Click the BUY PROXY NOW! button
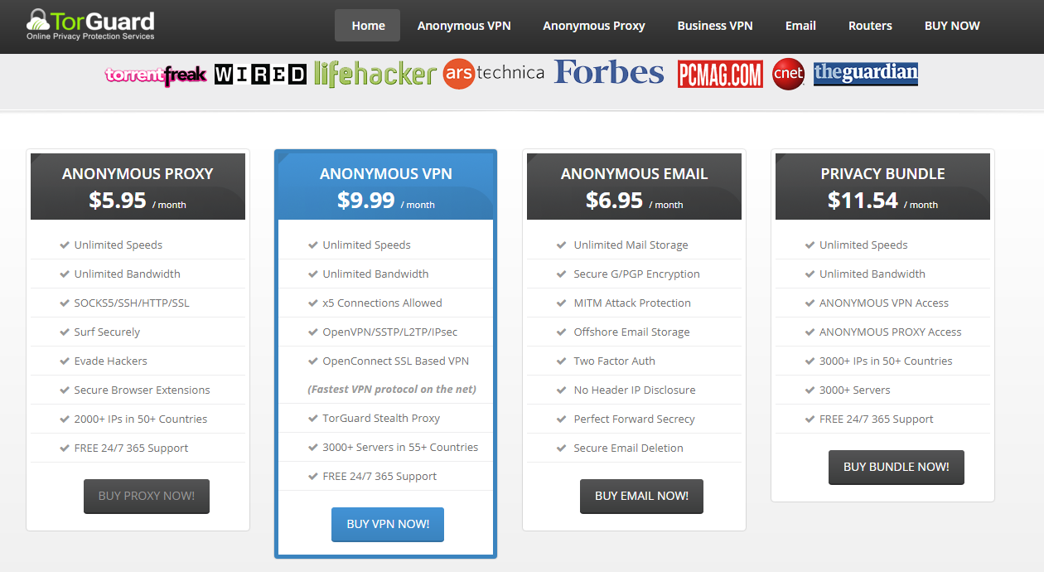 pyautogui.click(x=147, y=496)
